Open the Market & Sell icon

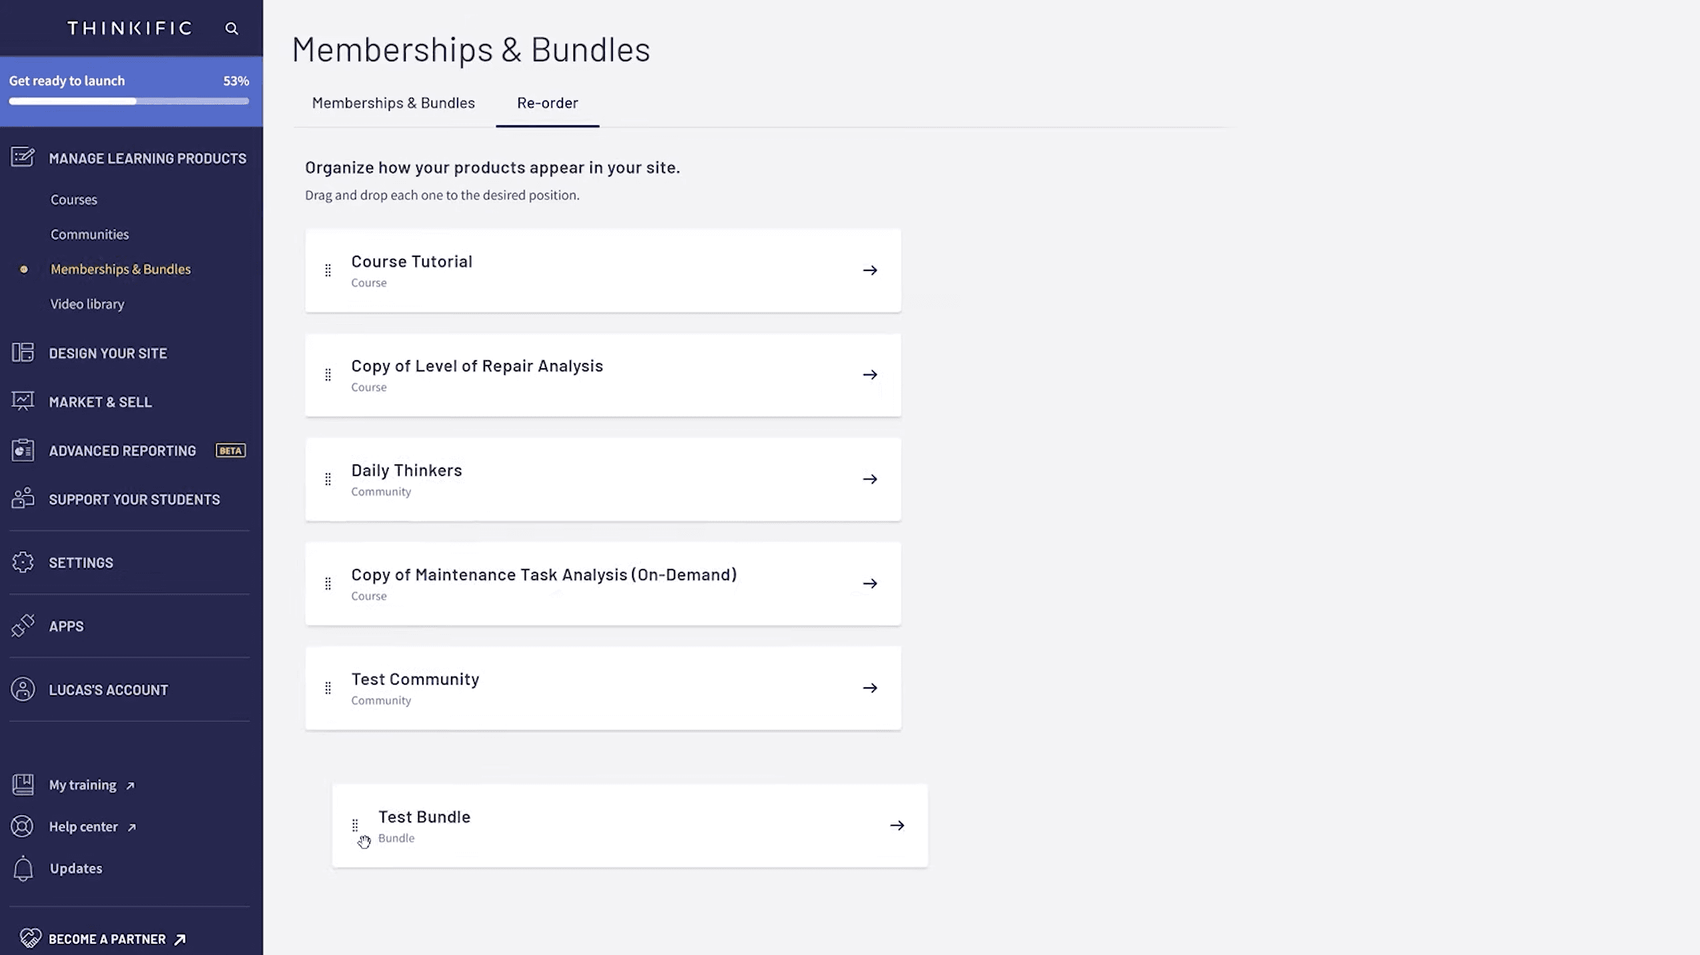[22, 401]
